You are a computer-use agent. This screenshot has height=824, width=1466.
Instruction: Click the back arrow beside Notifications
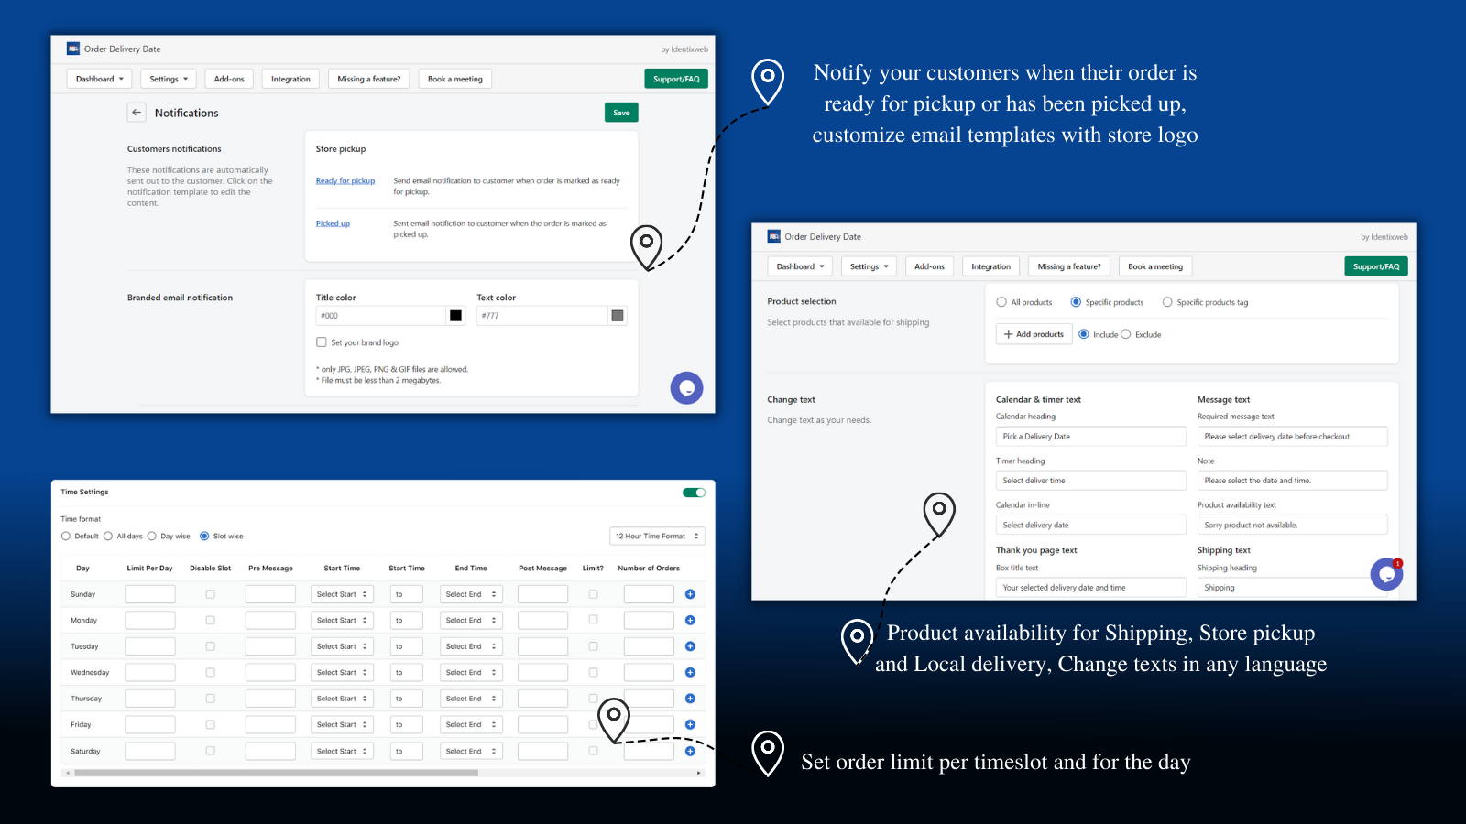point(137,113)
